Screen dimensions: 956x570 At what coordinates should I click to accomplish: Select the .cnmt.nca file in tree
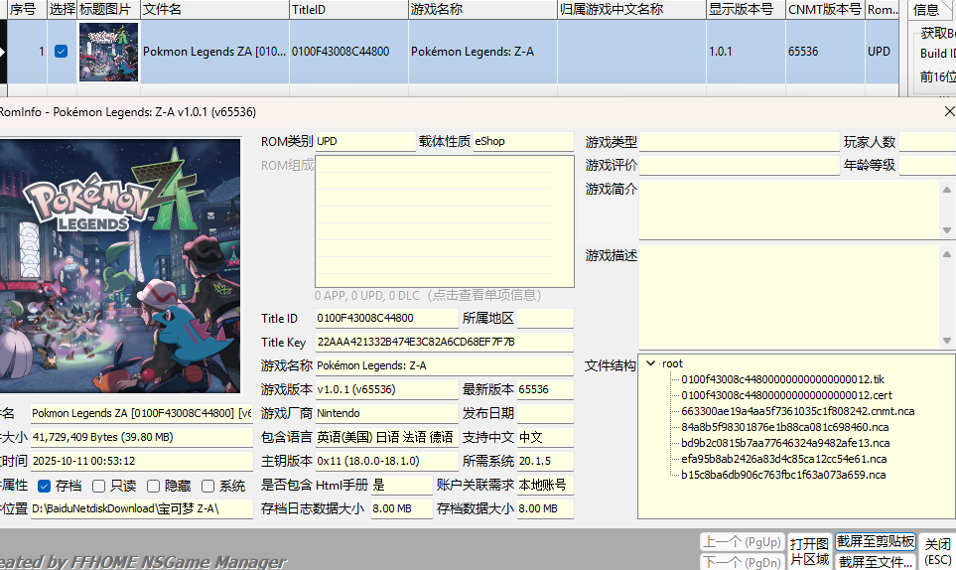click(x=797, y=411)
